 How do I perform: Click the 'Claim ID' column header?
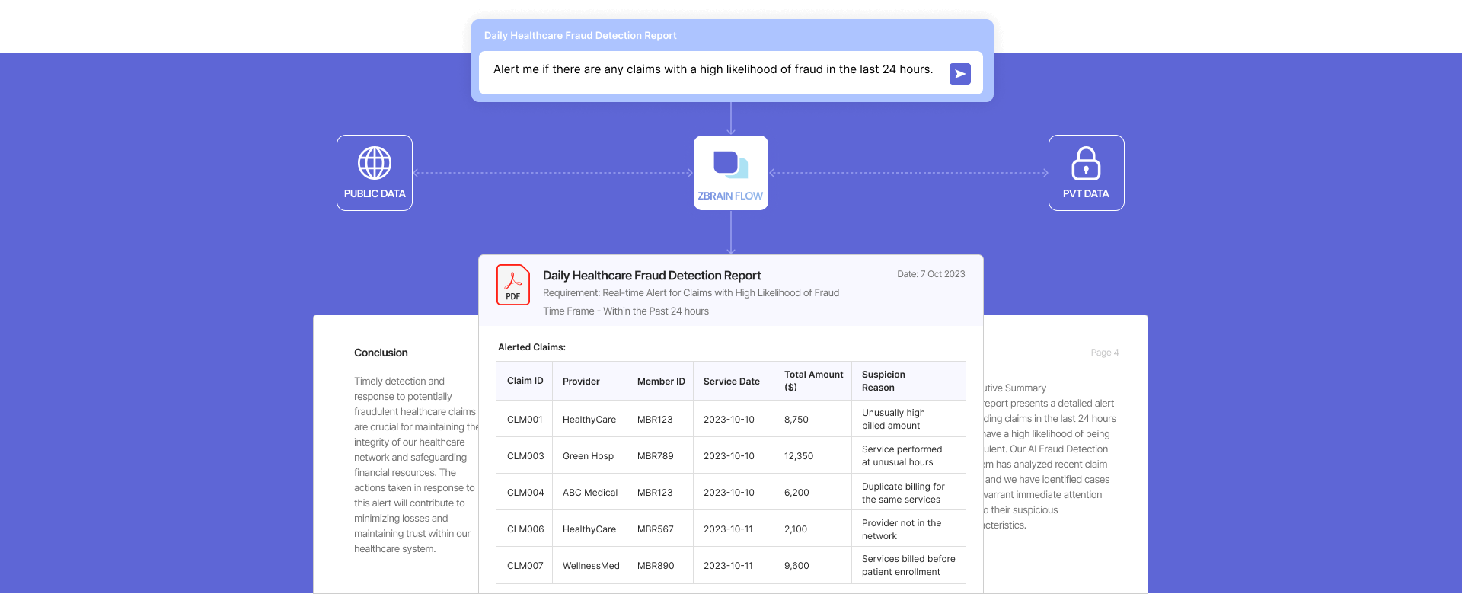coord(525,381)
